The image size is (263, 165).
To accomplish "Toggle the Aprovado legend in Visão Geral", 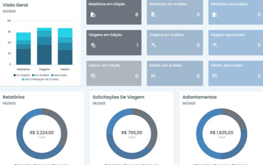I will pos(59,75).
